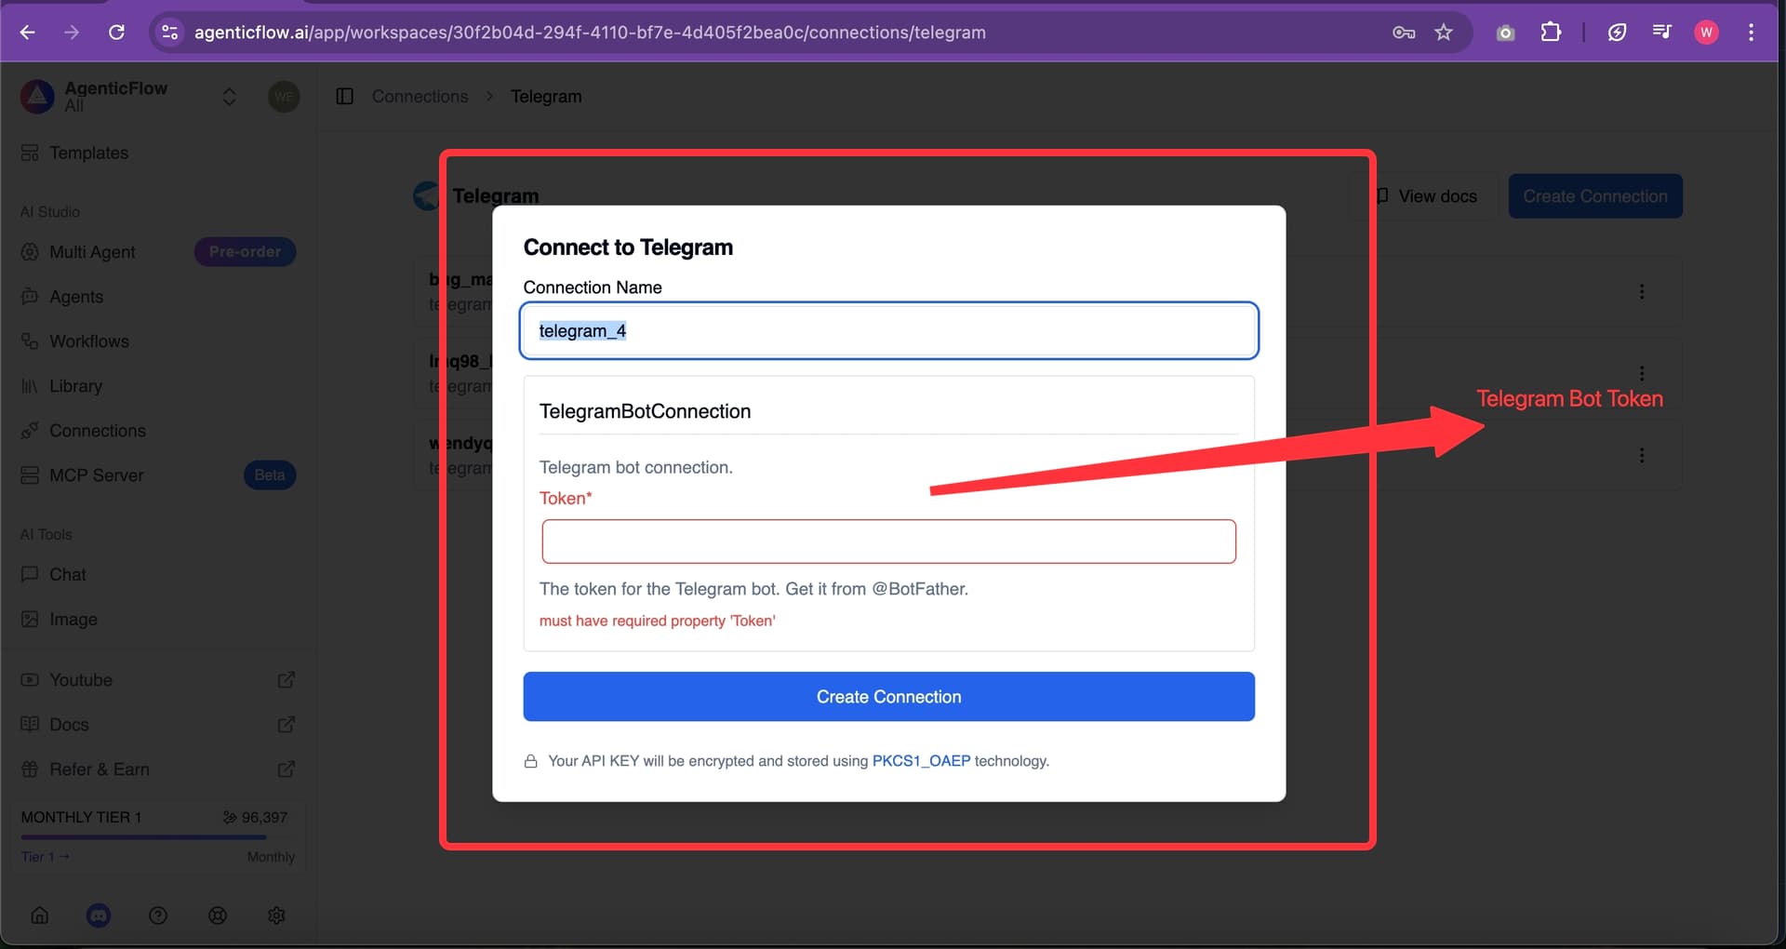Open Image under AI Tools
The height and width of the screenshot is (949, 1786).
click(x=73, y=620)
